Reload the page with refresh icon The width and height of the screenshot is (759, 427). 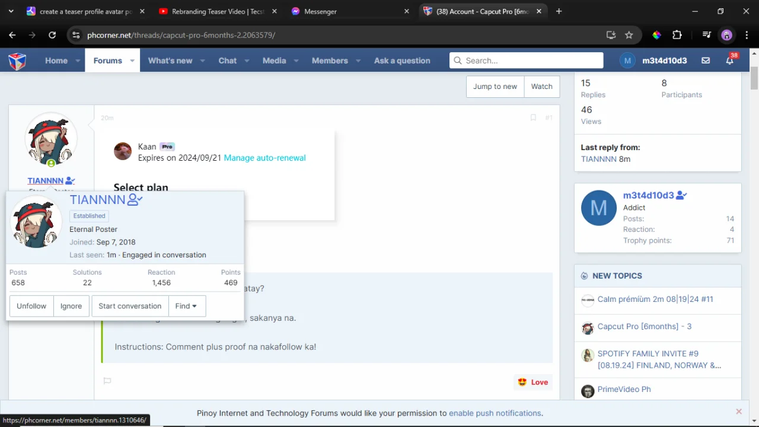[x=52, y=35]
